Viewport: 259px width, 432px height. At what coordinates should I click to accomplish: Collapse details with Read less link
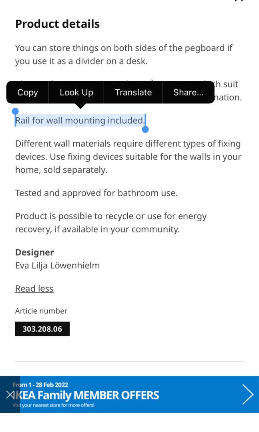[x=34, y=288]
